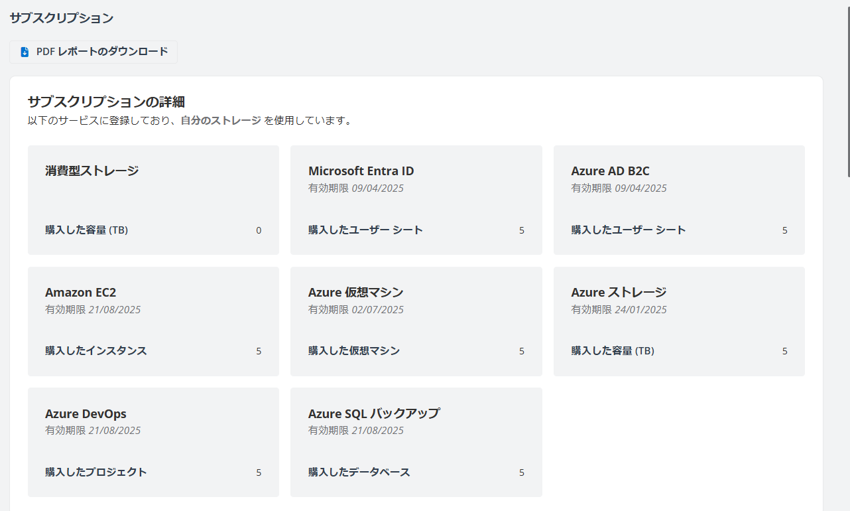Select Azure SQL バックアップ card title
The image size is (850, 511).
374,413
